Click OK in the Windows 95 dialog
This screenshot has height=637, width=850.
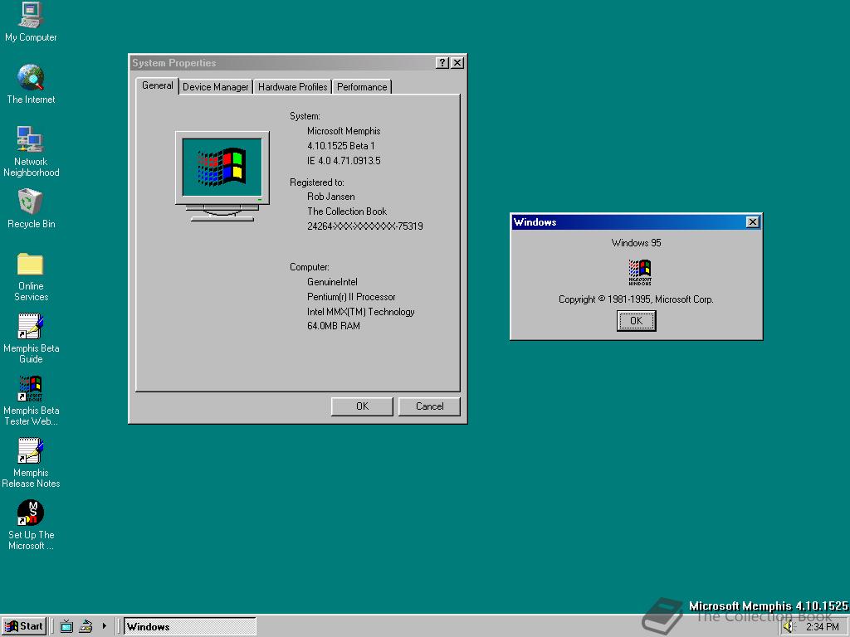pos(636,321)
